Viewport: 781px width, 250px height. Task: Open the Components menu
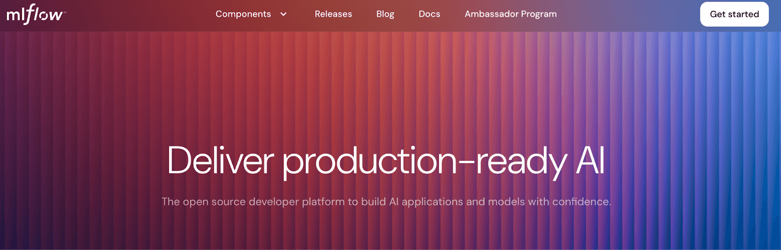243,14
